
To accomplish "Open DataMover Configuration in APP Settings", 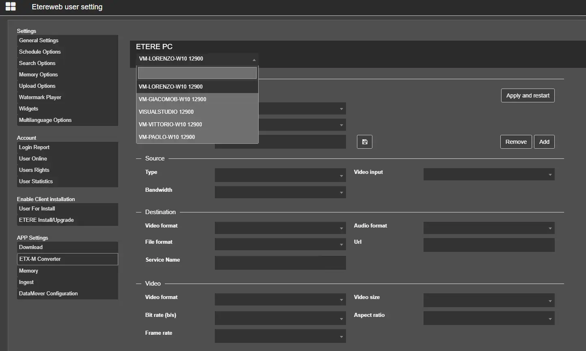I will coord(48,294).
